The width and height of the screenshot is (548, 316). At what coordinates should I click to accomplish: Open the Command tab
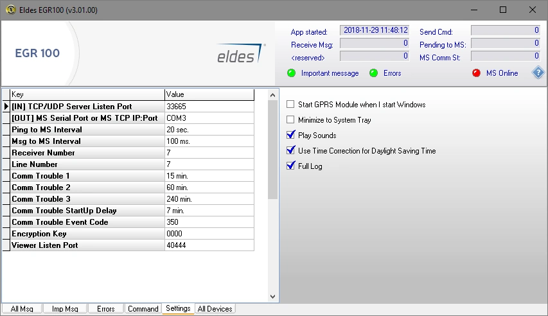coord(143,309)
